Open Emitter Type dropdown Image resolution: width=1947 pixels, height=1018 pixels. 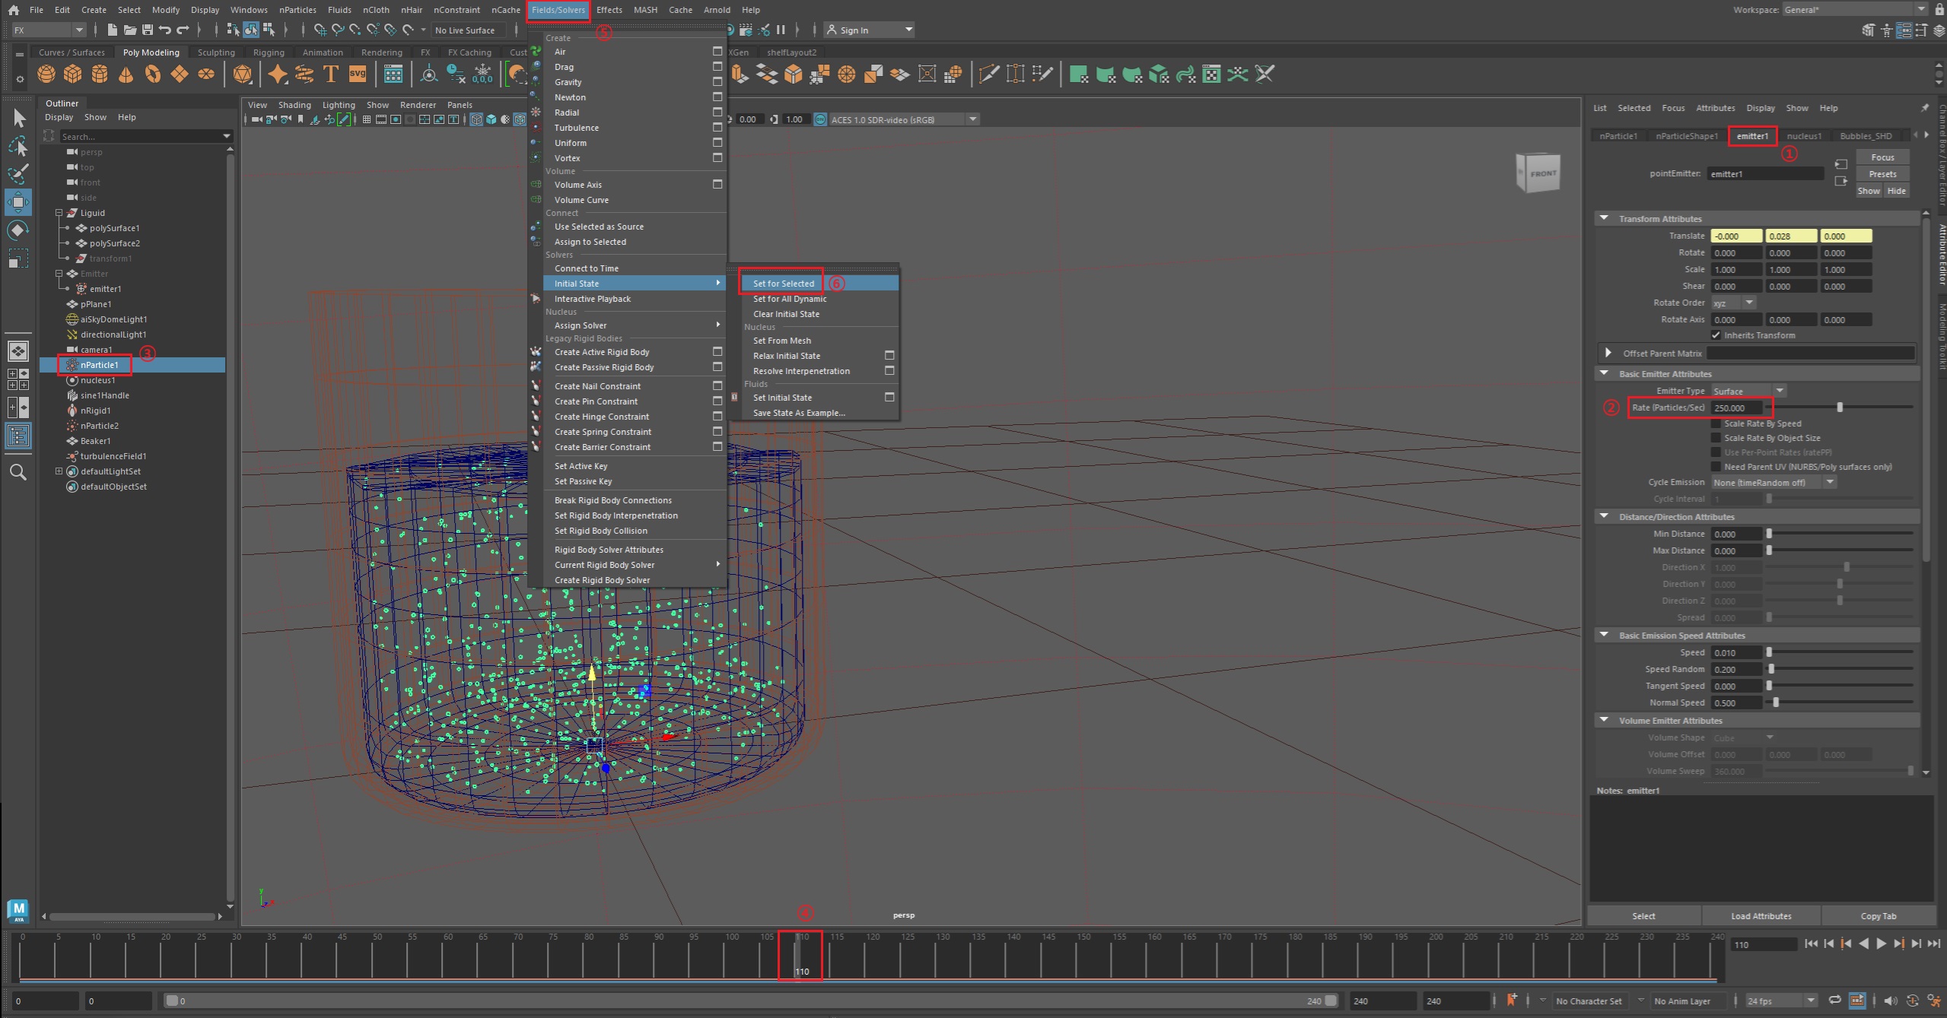coord(1748,391)
